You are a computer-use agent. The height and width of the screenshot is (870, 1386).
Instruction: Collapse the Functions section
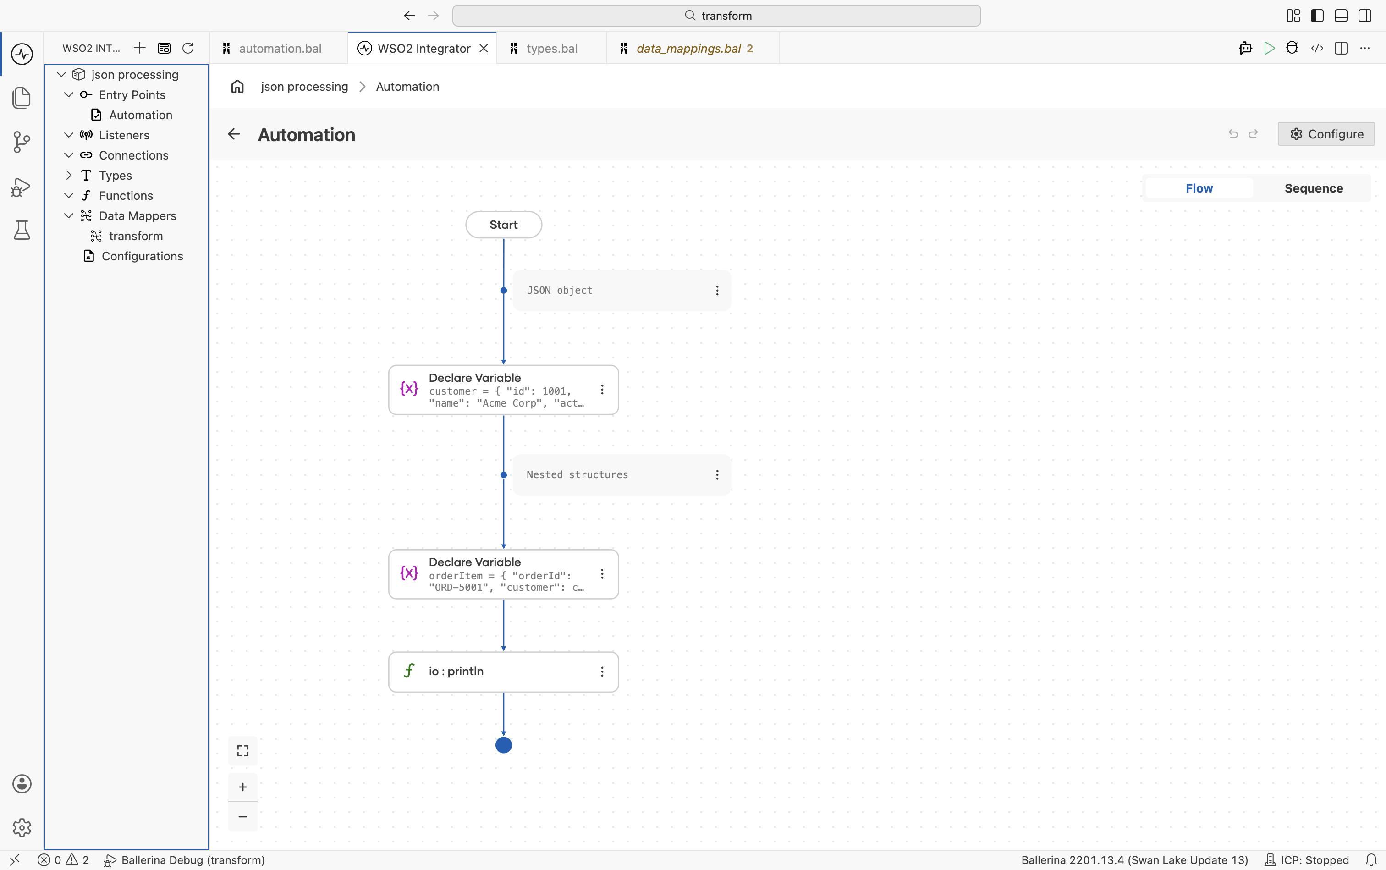[x=68, y=195]
